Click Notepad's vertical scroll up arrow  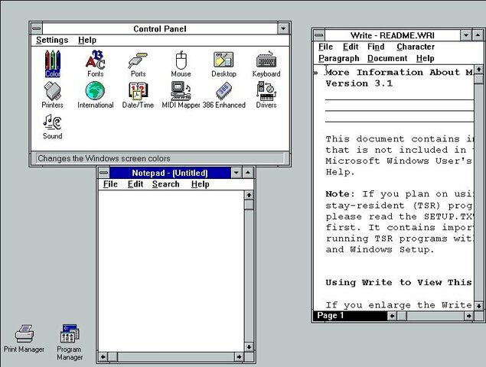pos(249,195)
